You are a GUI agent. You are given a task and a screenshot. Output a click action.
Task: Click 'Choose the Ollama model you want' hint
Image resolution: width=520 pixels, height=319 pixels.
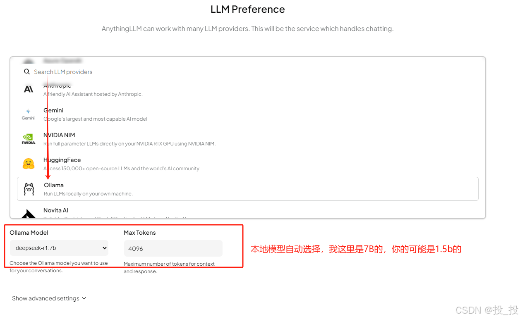pos(59,267)
